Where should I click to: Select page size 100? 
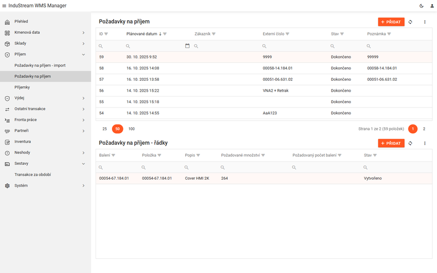click(x=132, y=129)
